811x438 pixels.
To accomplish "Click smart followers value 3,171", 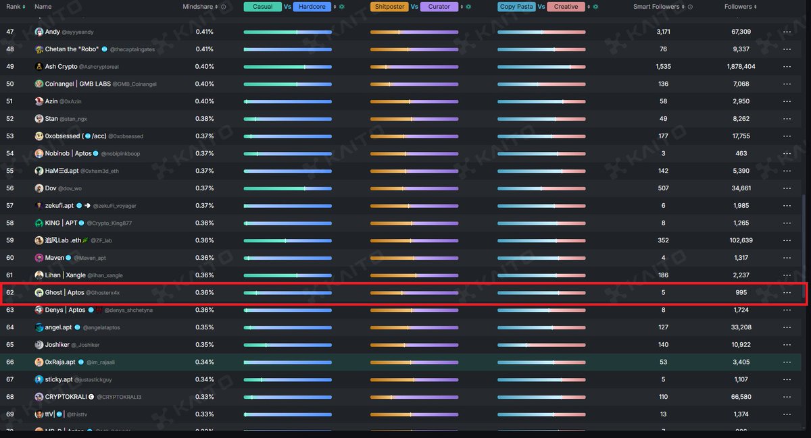I will (663, 32).
